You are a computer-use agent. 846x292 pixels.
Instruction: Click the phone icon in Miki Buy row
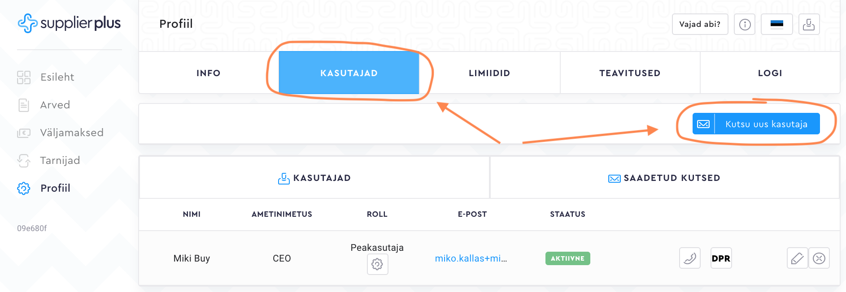[689, 258]
